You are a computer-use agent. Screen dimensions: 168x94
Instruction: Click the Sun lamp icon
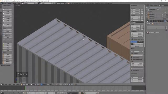point(3,45)
